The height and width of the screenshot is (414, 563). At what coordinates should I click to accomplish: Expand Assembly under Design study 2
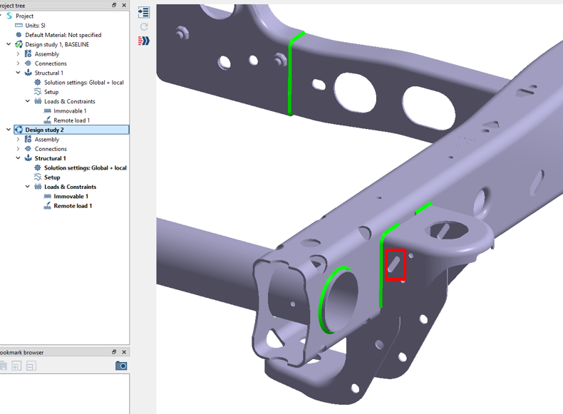(x=18, y=140)
